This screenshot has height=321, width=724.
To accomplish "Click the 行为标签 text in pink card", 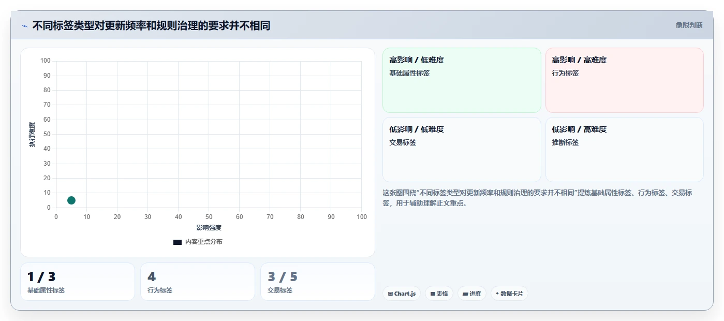I will pos(565,74).
